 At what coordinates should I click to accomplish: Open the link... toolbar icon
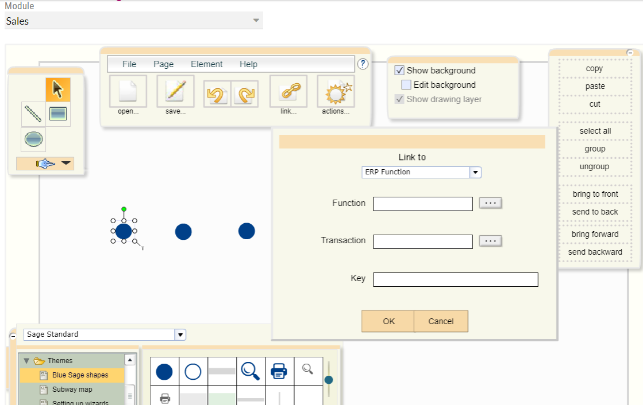(x=288, y=91)
